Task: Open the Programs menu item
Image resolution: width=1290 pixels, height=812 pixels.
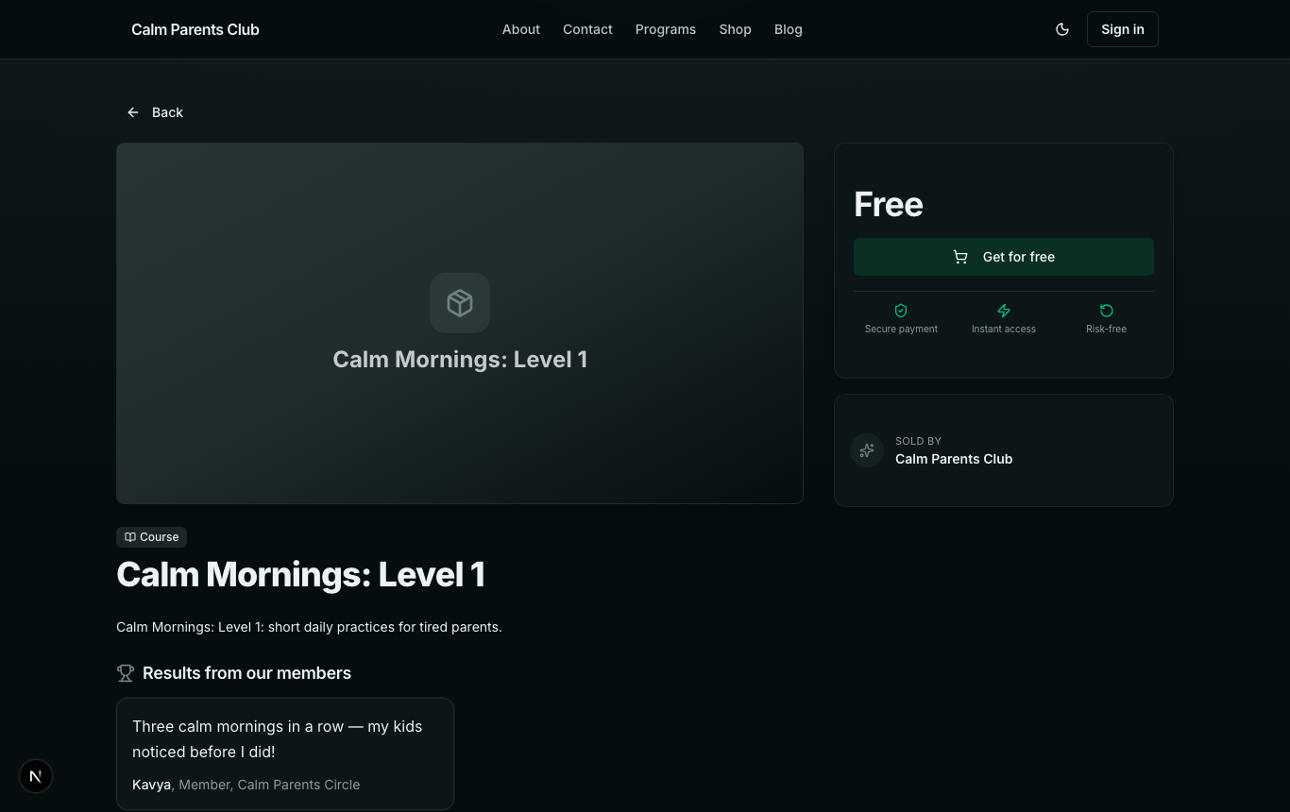Action: [x=666, y=29]
